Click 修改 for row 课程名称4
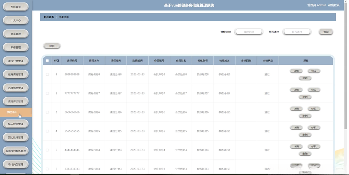The width and height of the screenshot is (349, 175). coord(314,146)
